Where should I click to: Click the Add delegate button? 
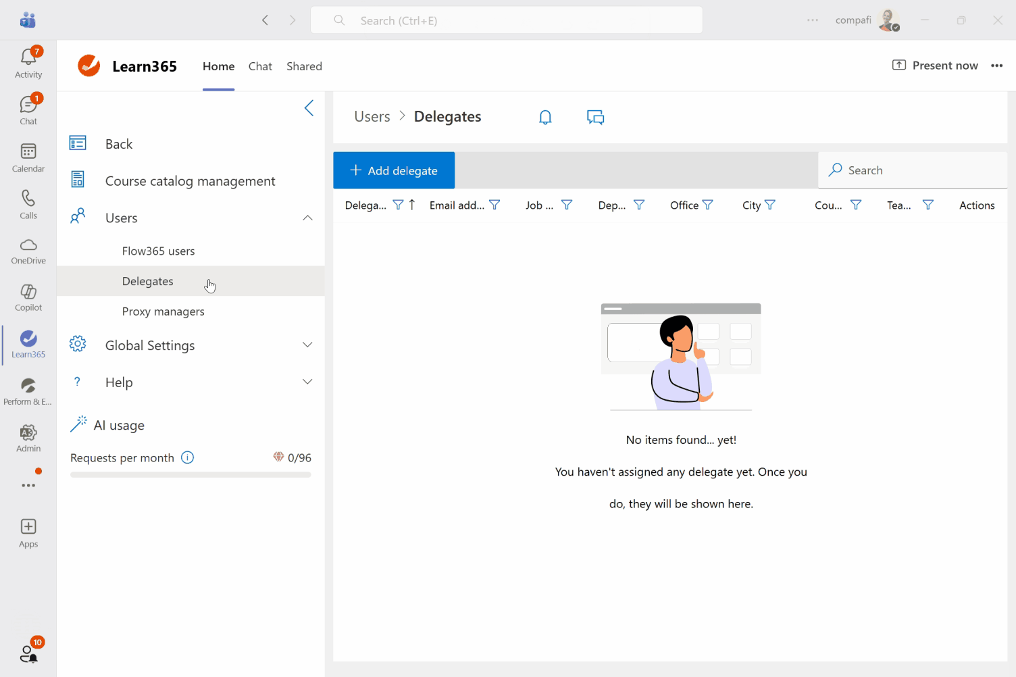pos(394,171)
